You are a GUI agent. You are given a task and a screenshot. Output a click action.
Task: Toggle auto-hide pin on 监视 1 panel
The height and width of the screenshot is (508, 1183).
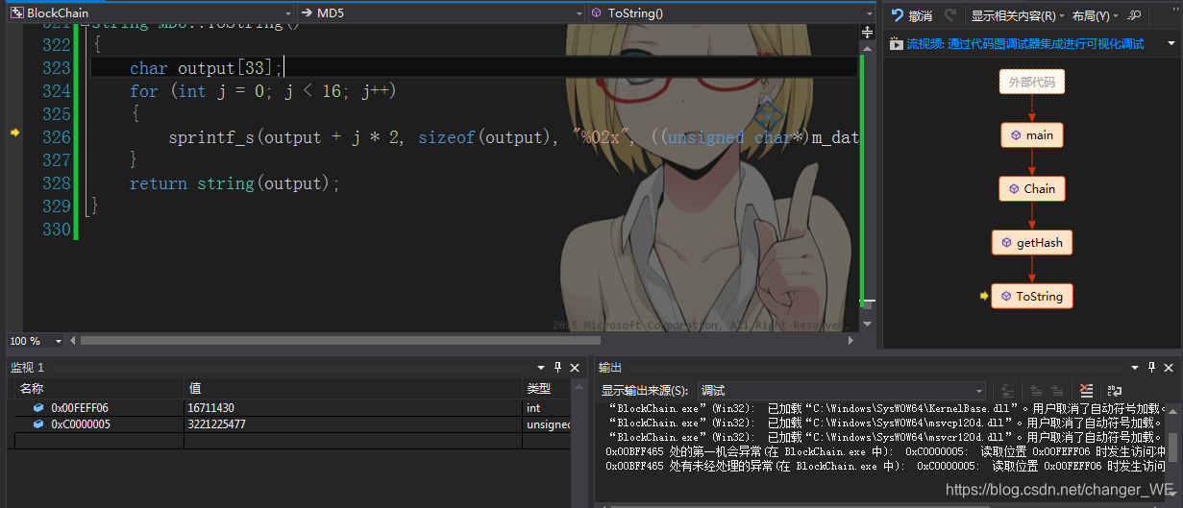click(x=558, y=367)
